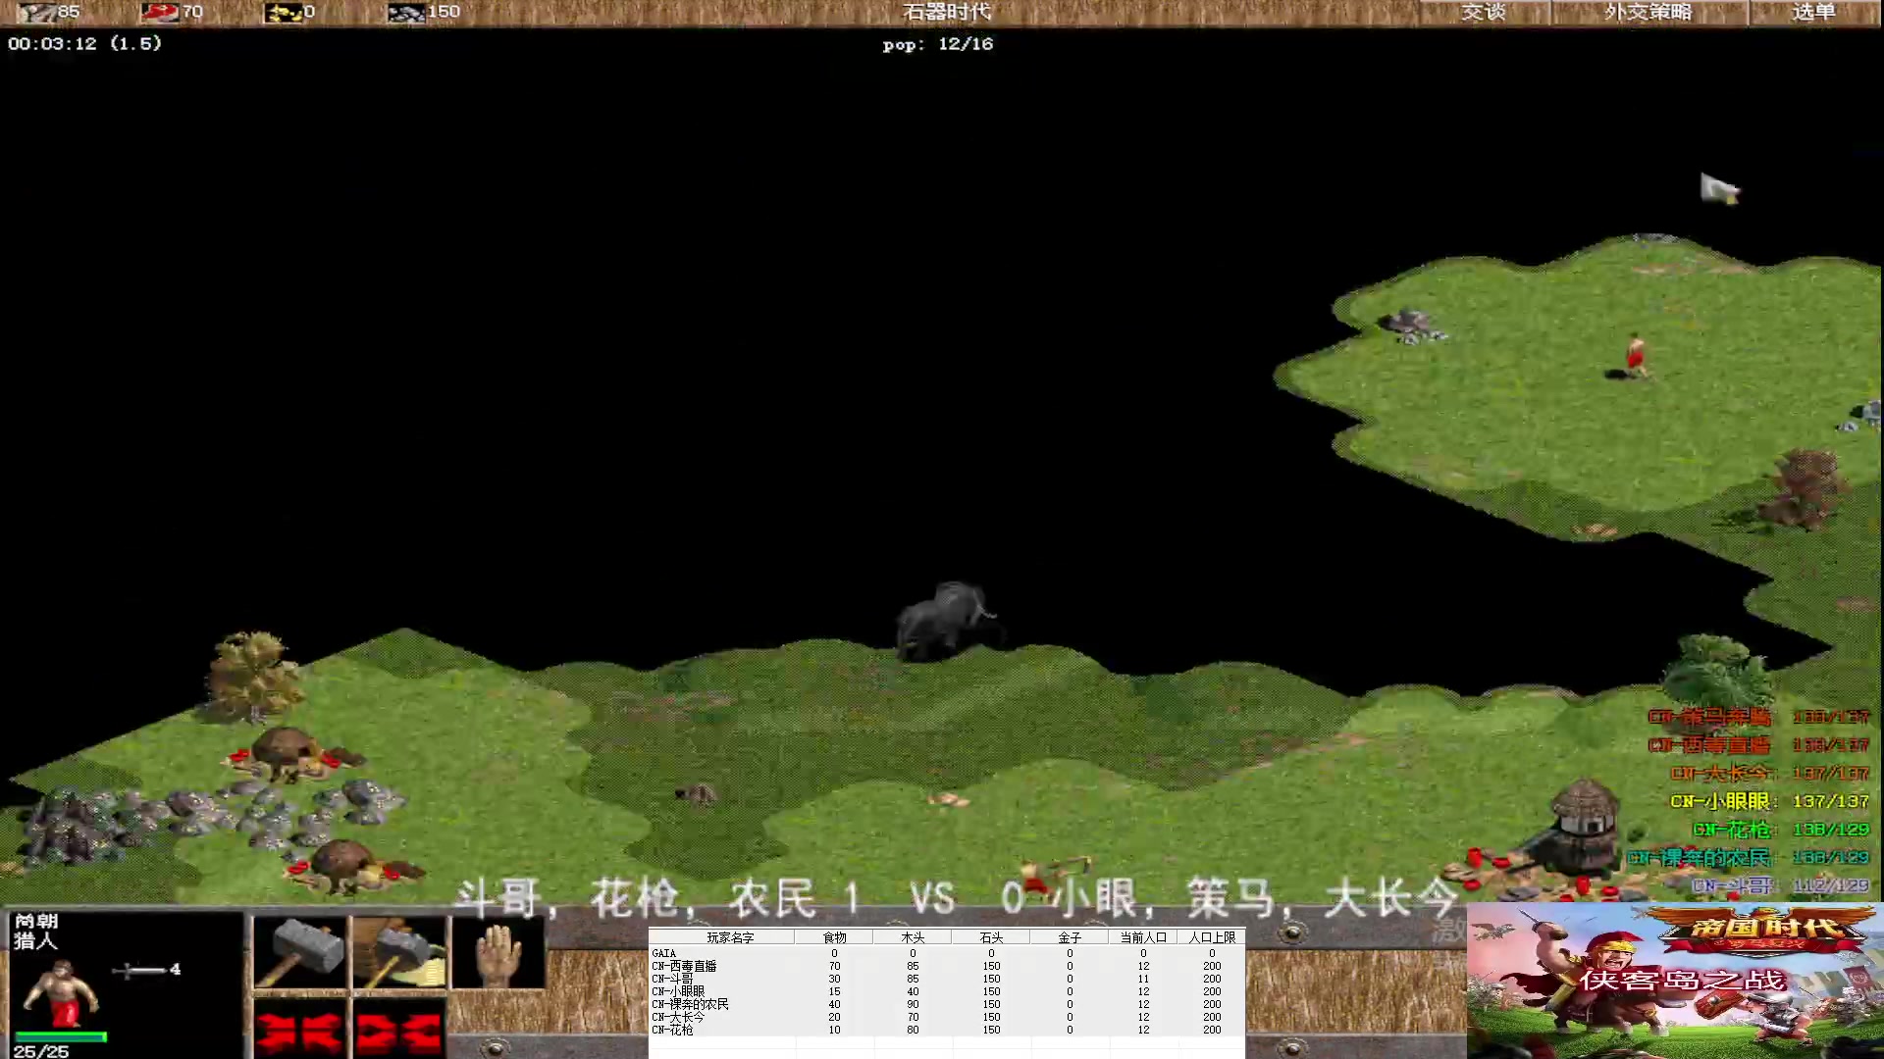
Task: Click the CN-斗哥 score entry in the score list
Action: click(1781, 885)
